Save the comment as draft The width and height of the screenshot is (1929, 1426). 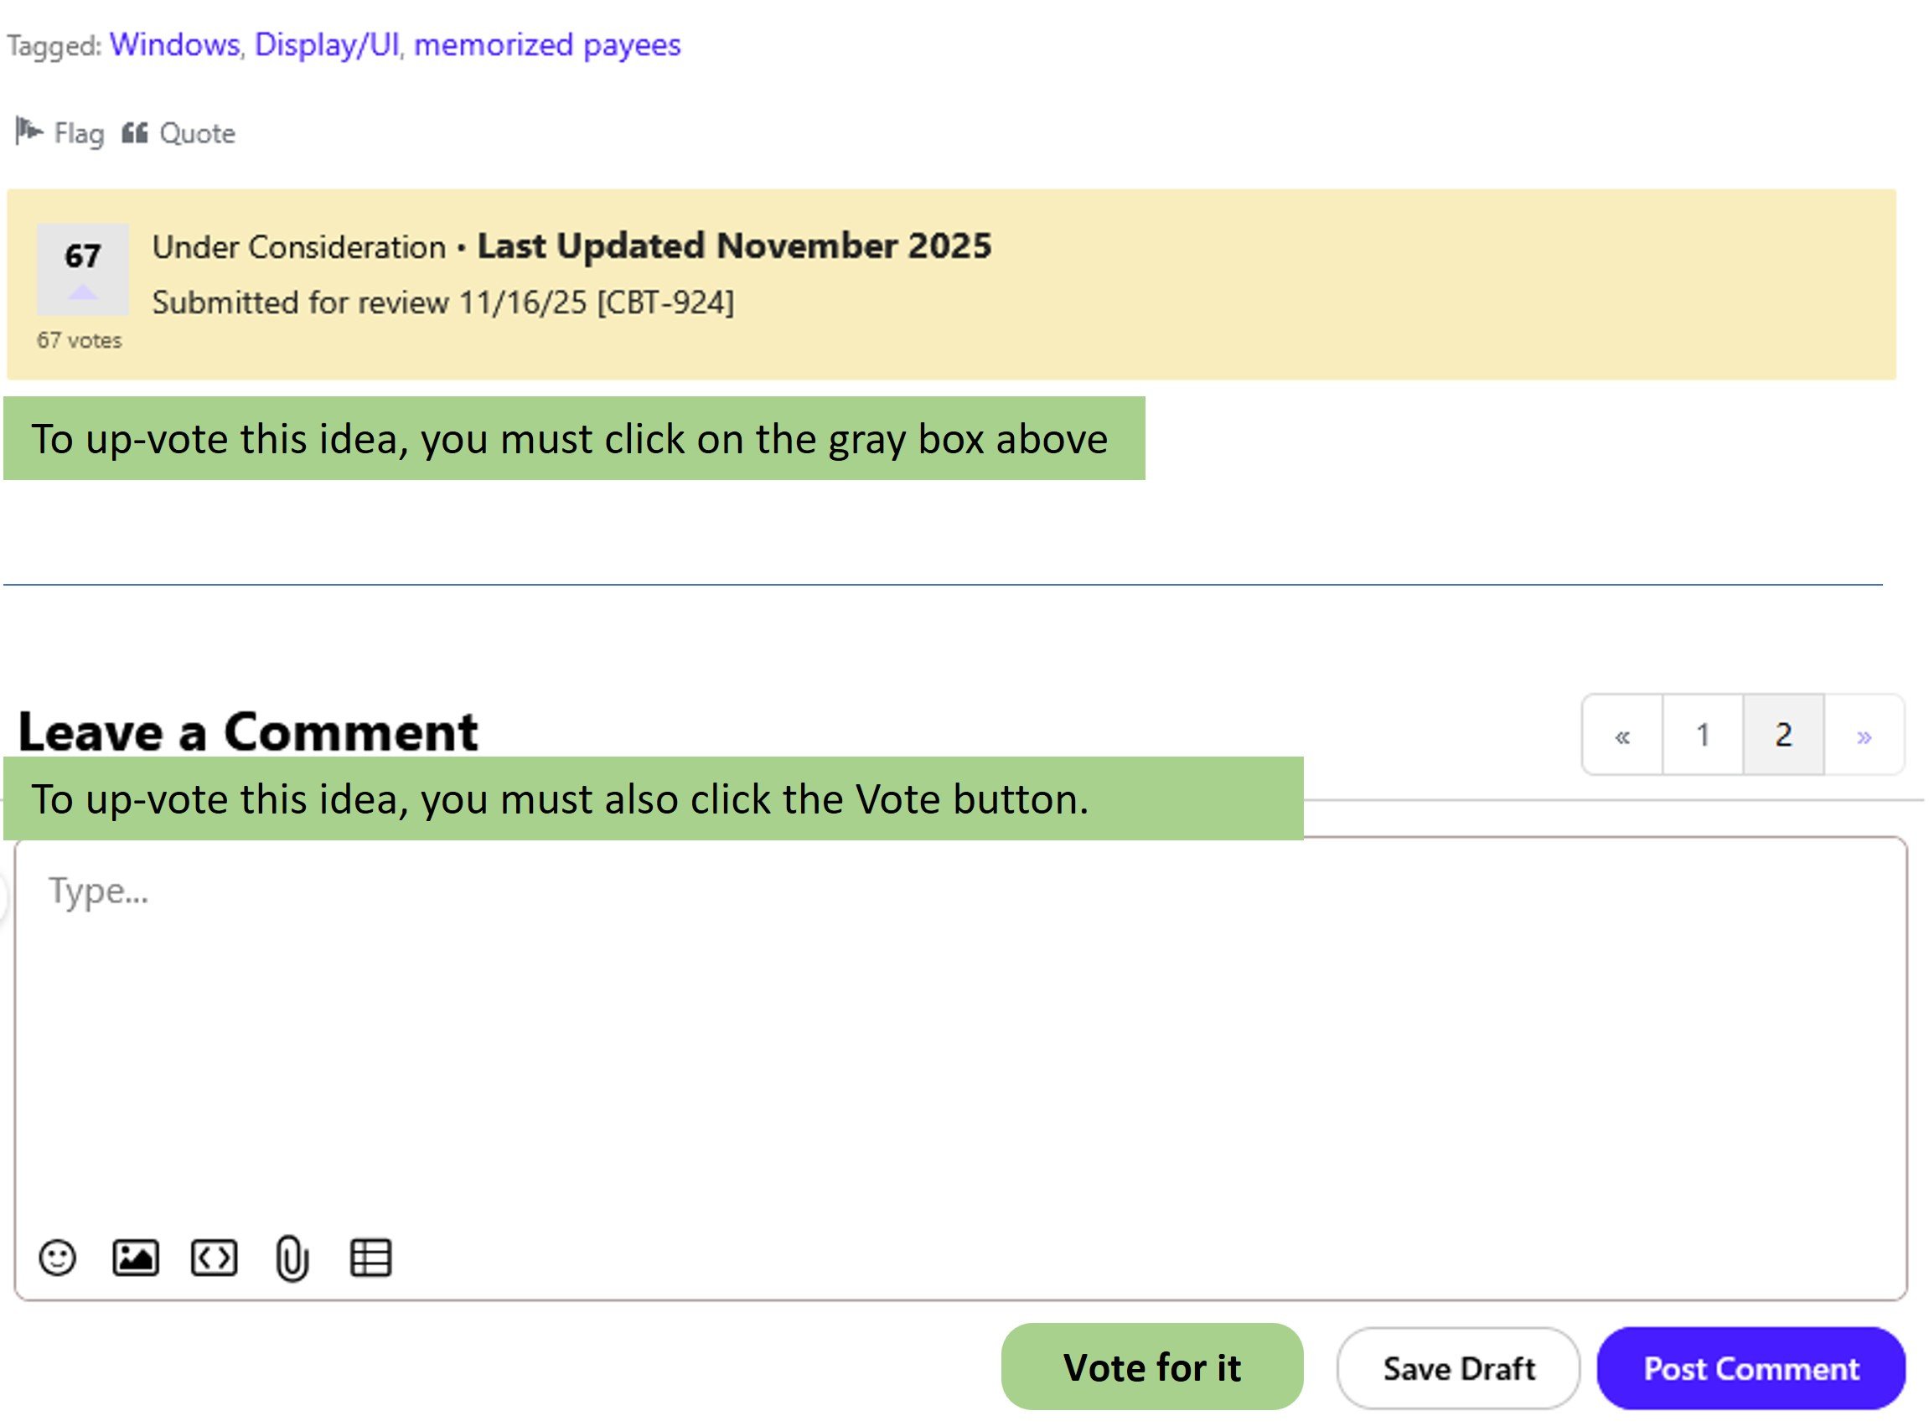coord(1460,1370)
